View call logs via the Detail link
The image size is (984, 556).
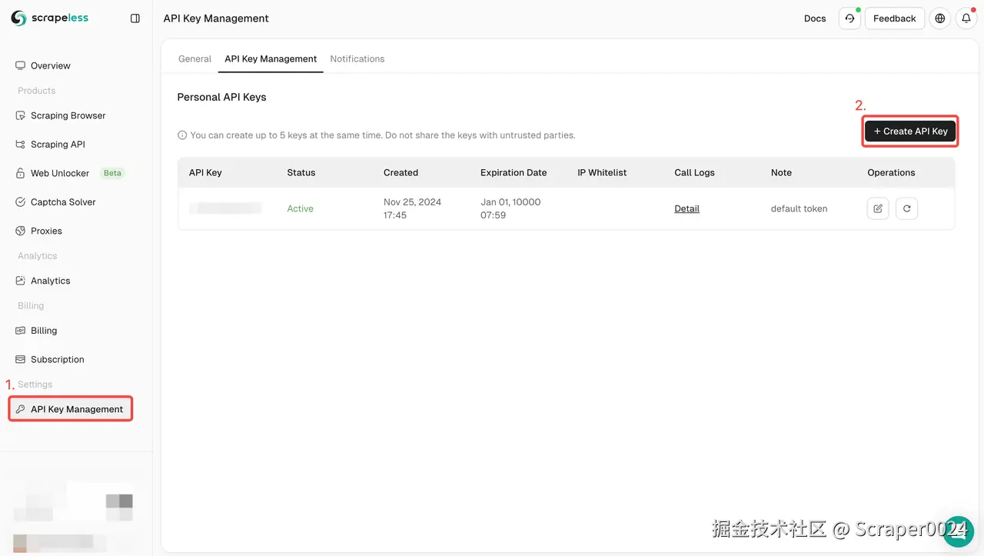click(686, 208)
